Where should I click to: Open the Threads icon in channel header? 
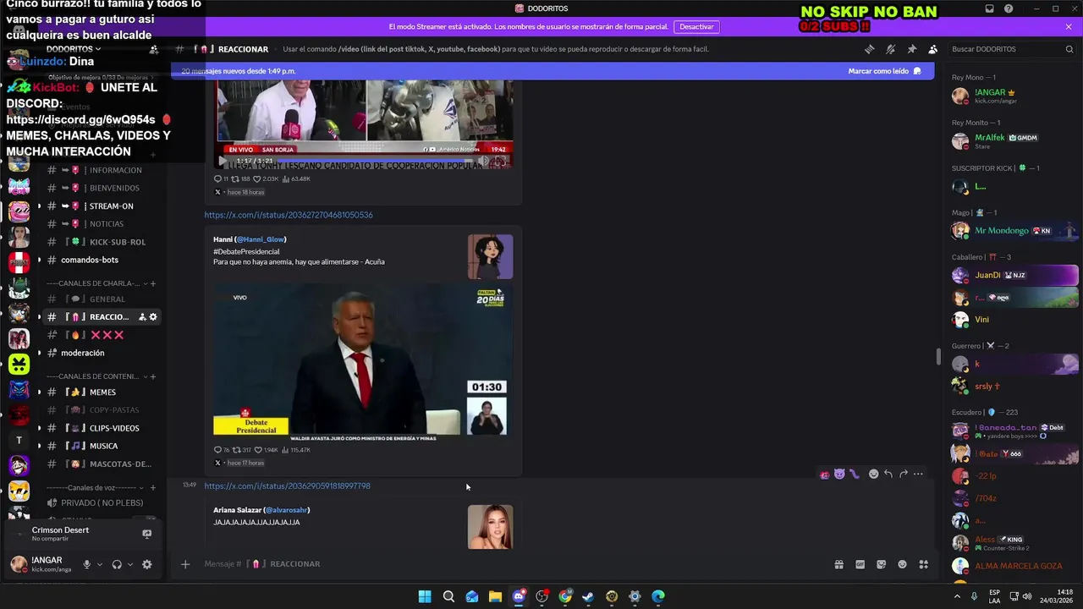coord(869,49)
